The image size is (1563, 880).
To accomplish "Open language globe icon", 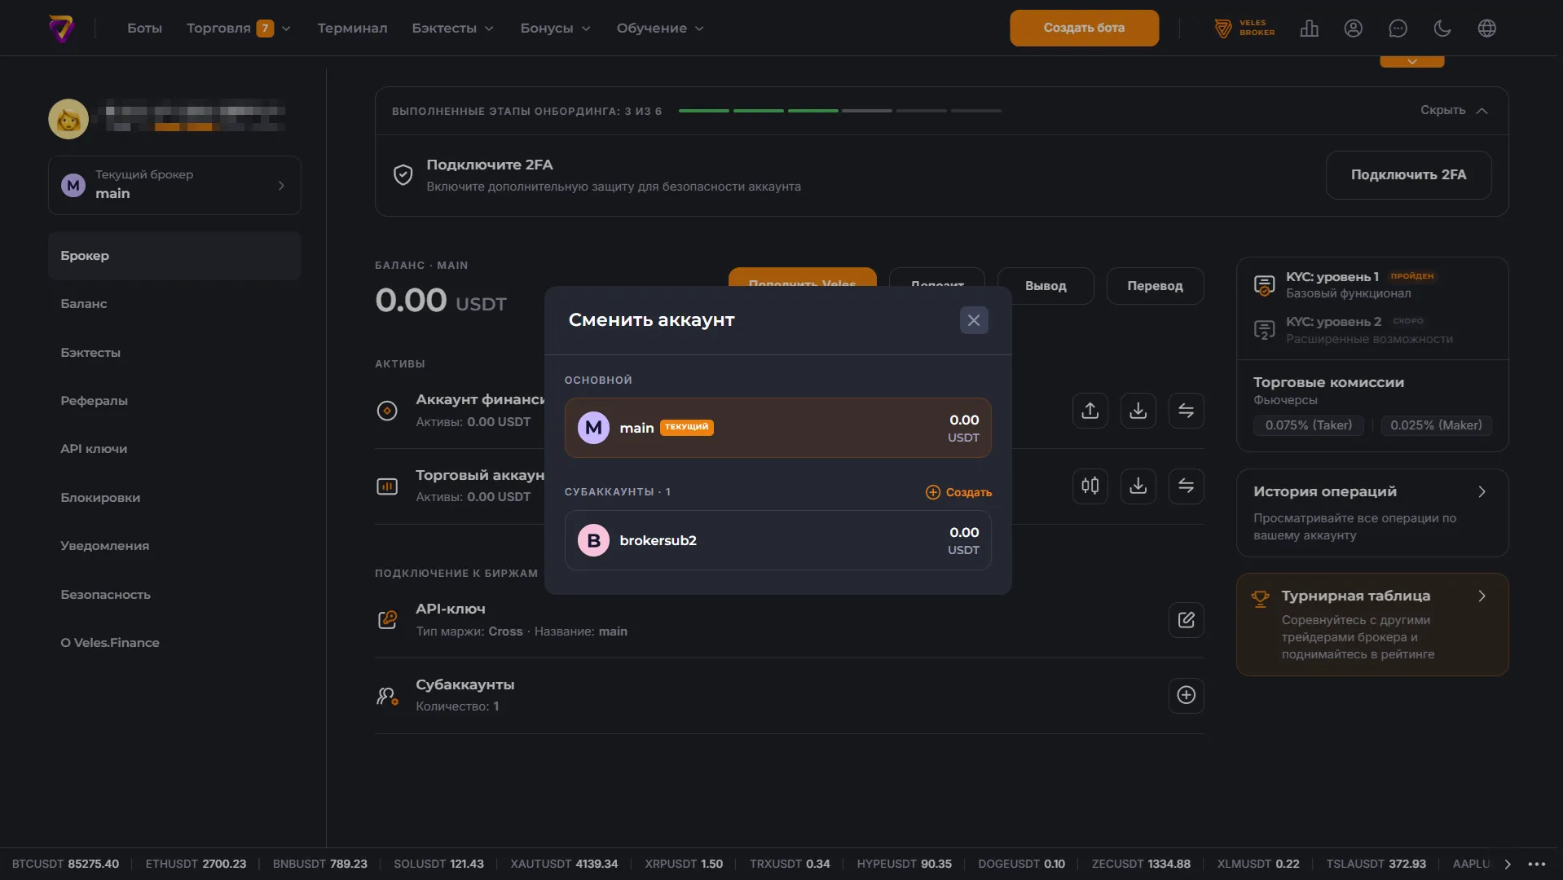I will [x=1486, y=29].
